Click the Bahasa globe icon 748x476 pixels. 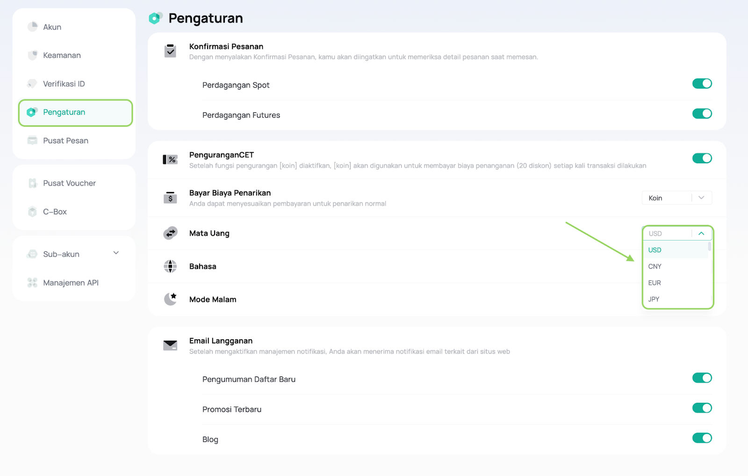click(x=170, y=266)
